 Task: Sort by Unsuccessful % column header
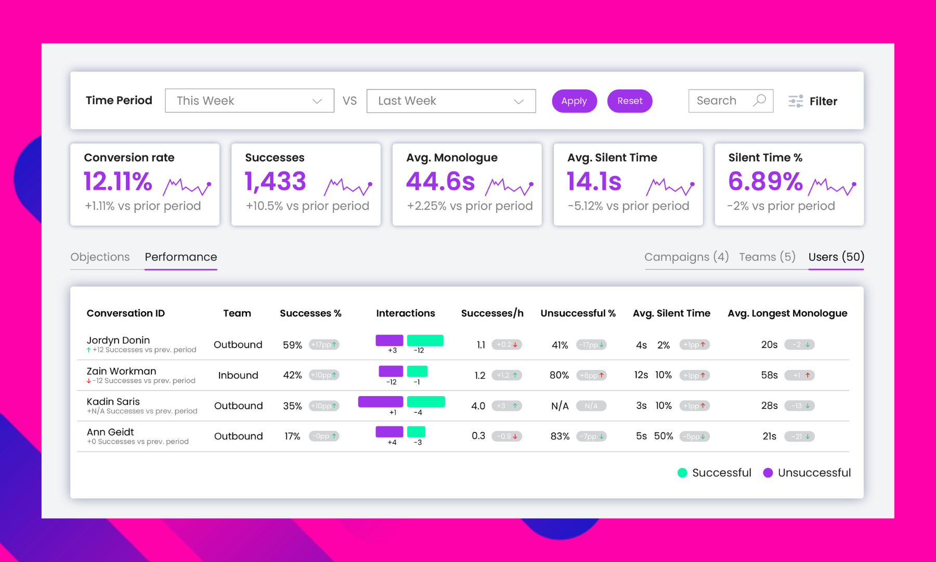click(x=578, y=313)
